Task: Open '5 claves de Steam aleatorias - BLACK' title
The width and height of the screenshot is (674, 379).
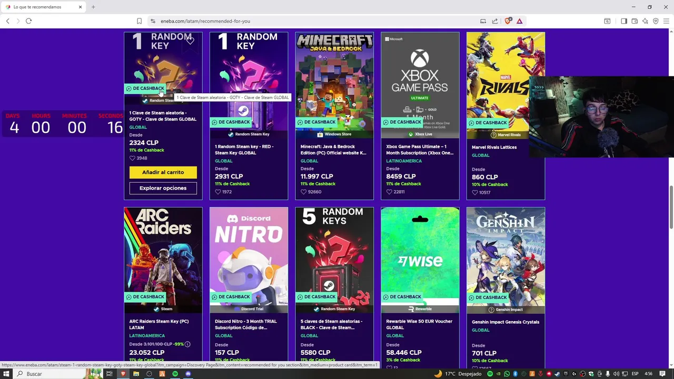Action: 332,324
